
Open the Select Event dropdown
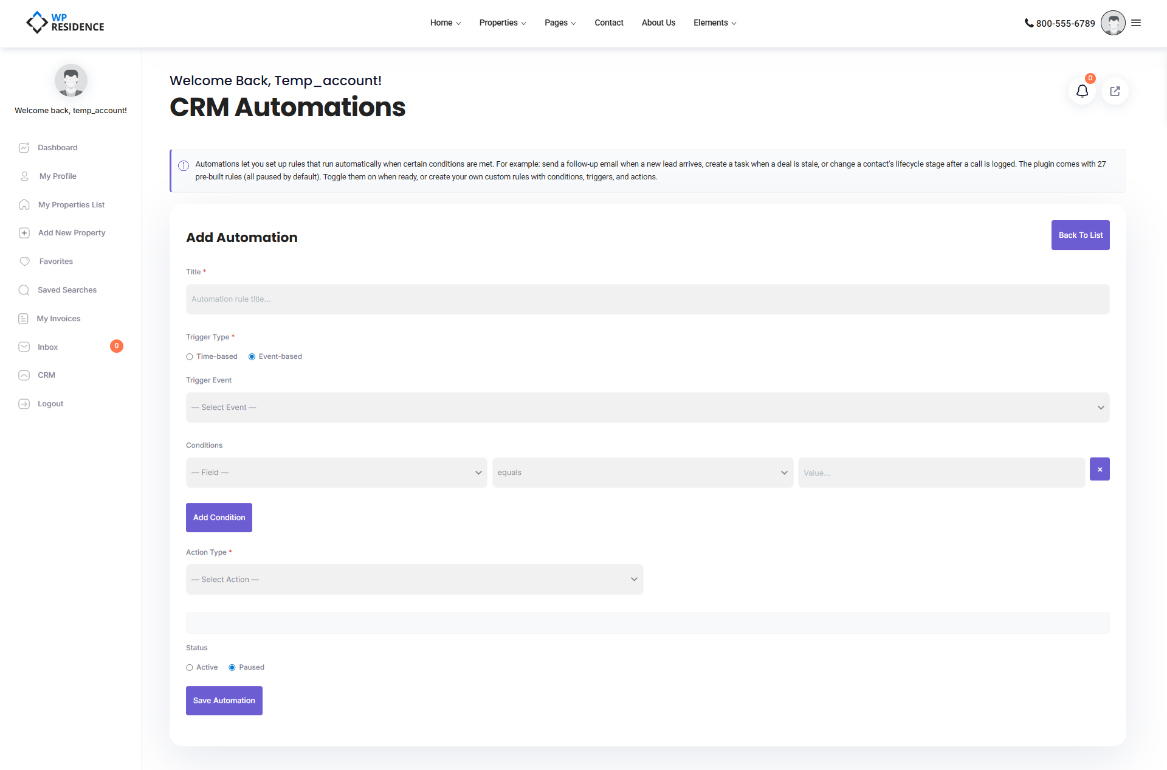pos(647,408)
